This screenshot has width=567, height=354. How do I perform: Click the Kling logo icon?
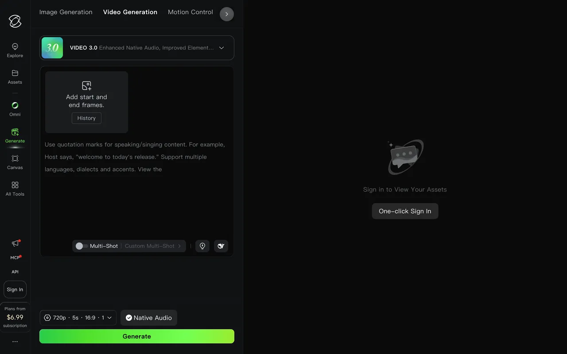click(15, 21)
